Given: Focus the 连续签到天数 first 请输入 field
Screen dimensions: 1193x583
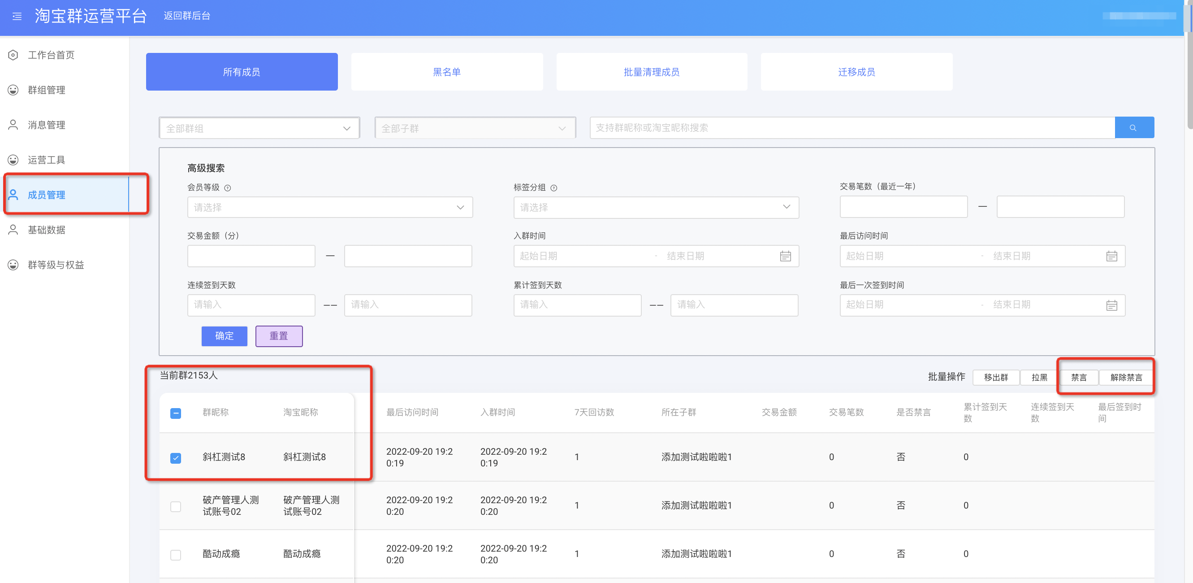Looking at the screenshot, I should 251,305.
